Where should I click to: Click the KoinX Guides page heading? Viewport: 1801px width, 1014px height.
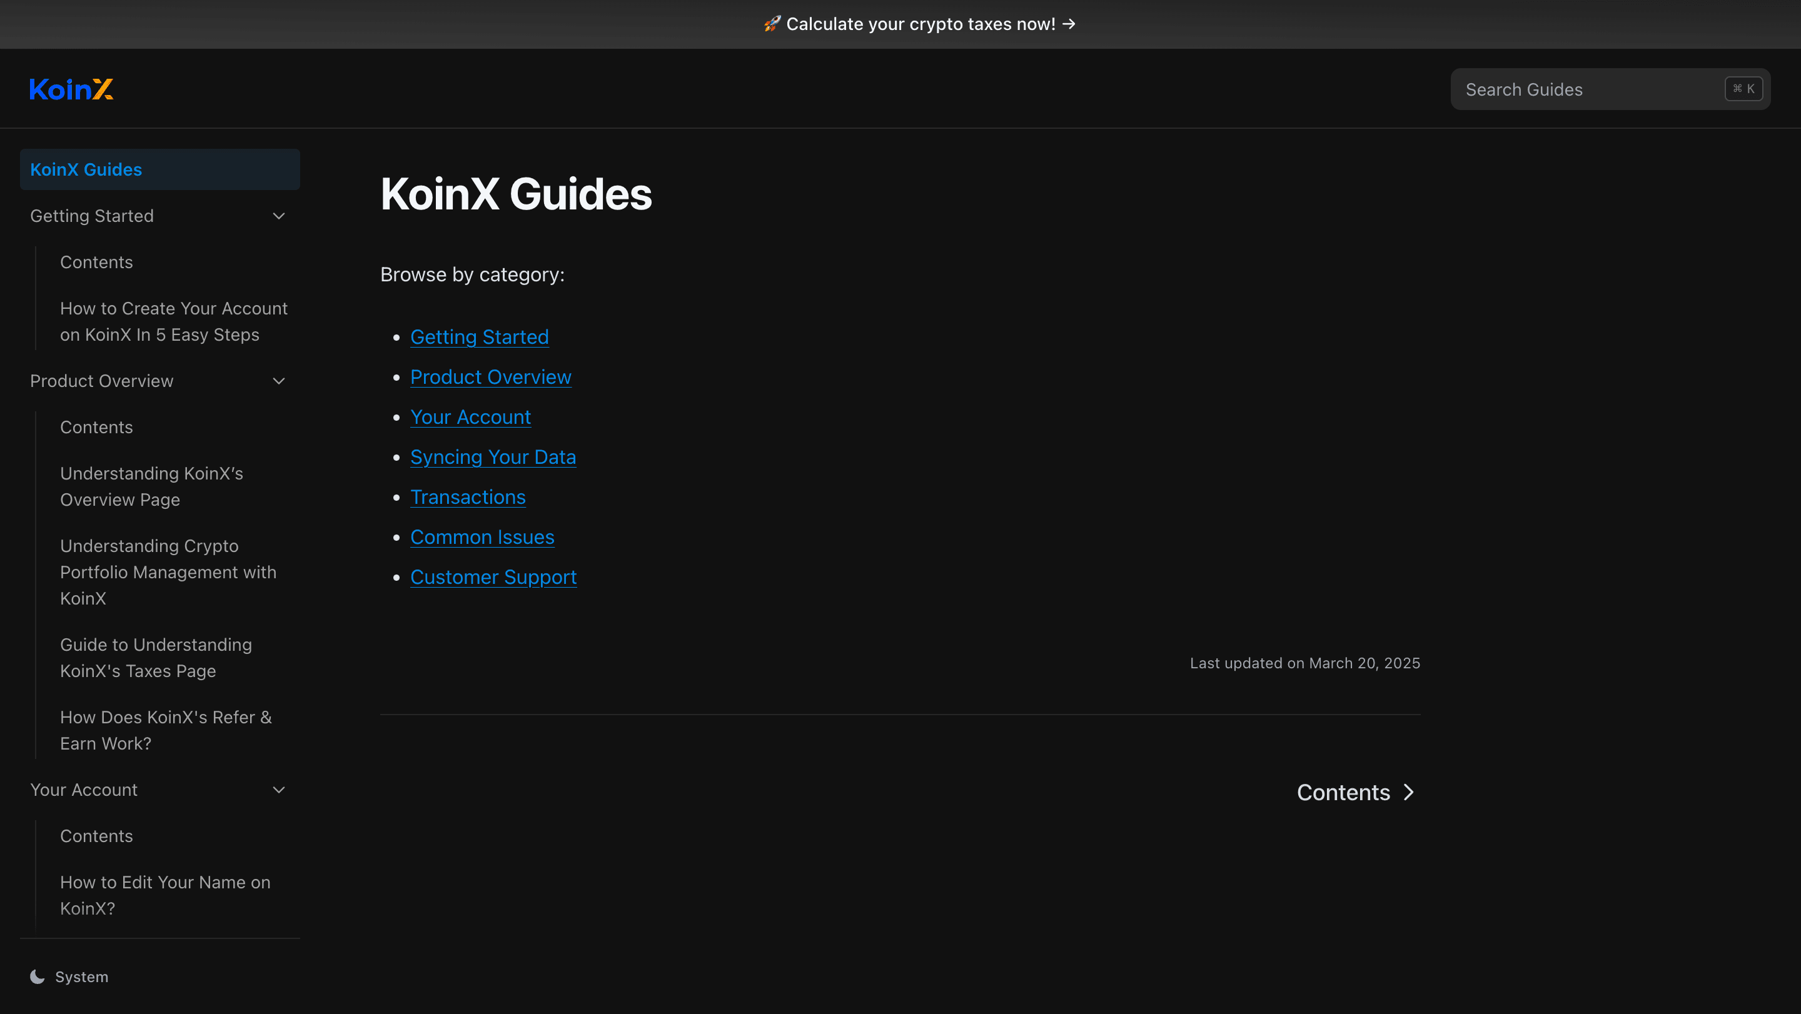(x=516, y=194)
